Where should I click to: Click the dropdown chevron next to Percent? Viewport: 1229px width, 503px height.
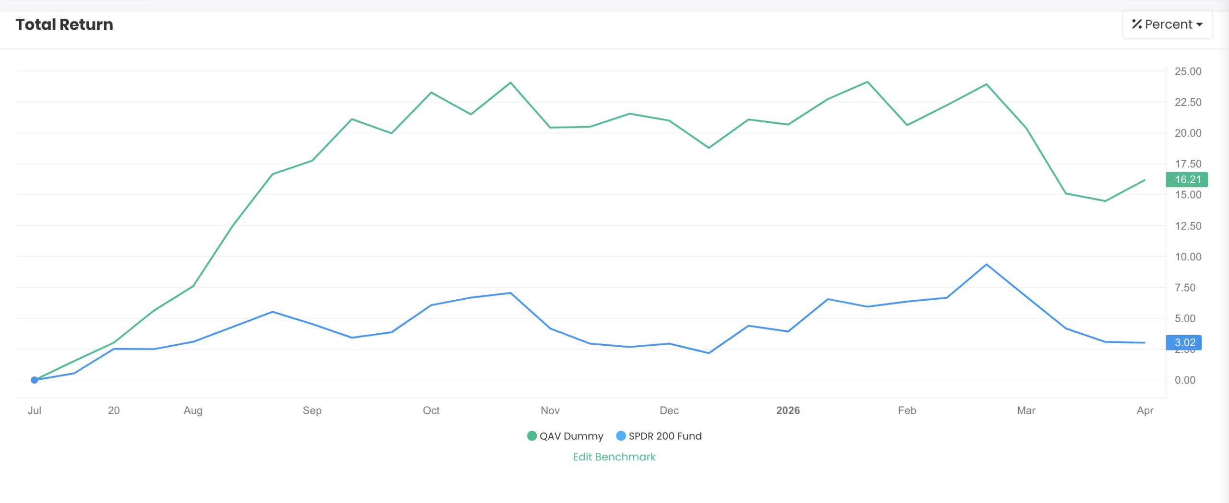(x=1201, y=24)
